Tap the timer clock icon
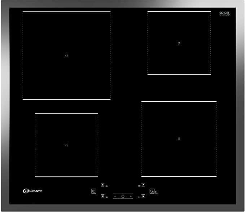245x212 pixels. pyautogui.click(x=123, y=196)
